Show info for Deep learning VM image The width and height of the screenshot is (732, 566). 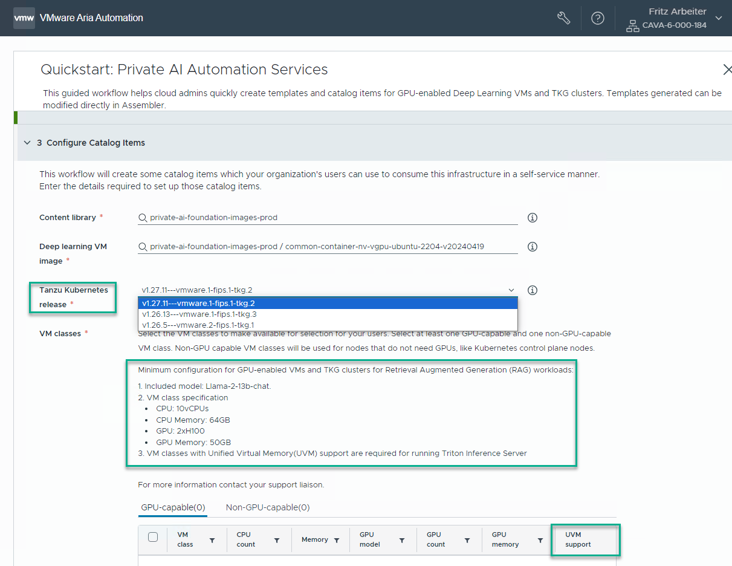click(533, 247)
